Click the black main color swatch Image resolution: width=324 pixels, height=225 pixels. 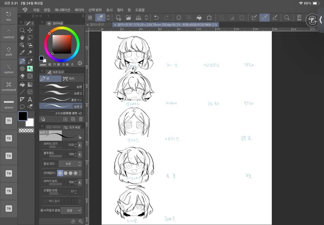23,116
